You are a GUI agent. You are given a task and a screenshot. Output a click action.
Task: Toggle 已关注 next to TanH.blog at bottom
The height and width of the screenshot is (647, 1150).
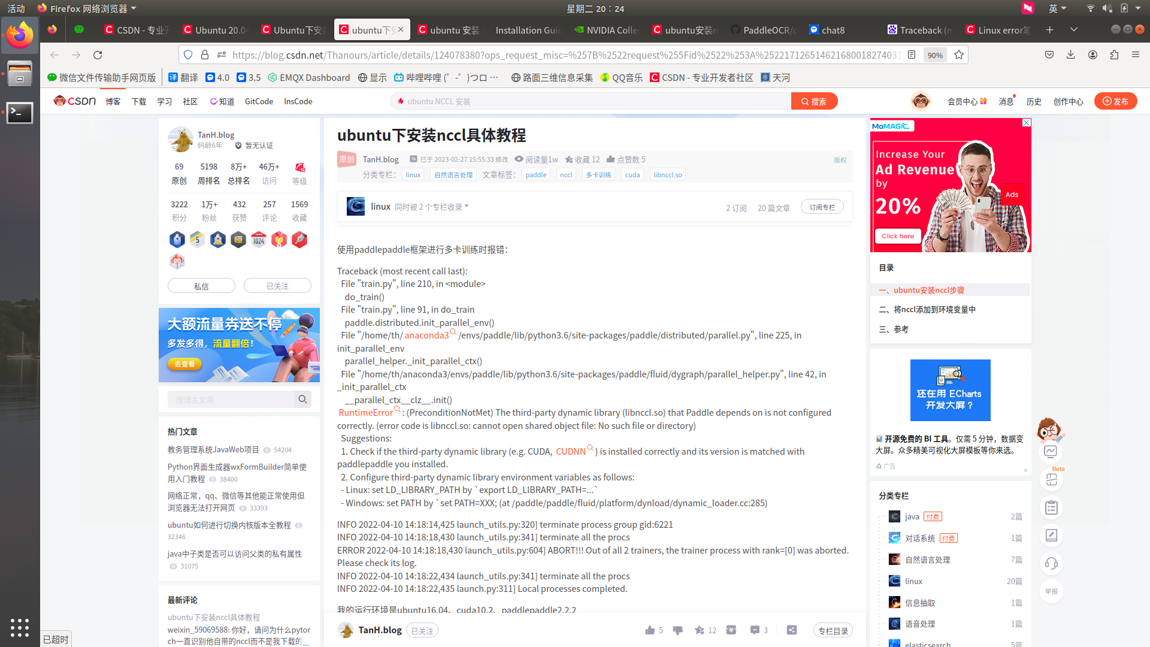(422, 631)
